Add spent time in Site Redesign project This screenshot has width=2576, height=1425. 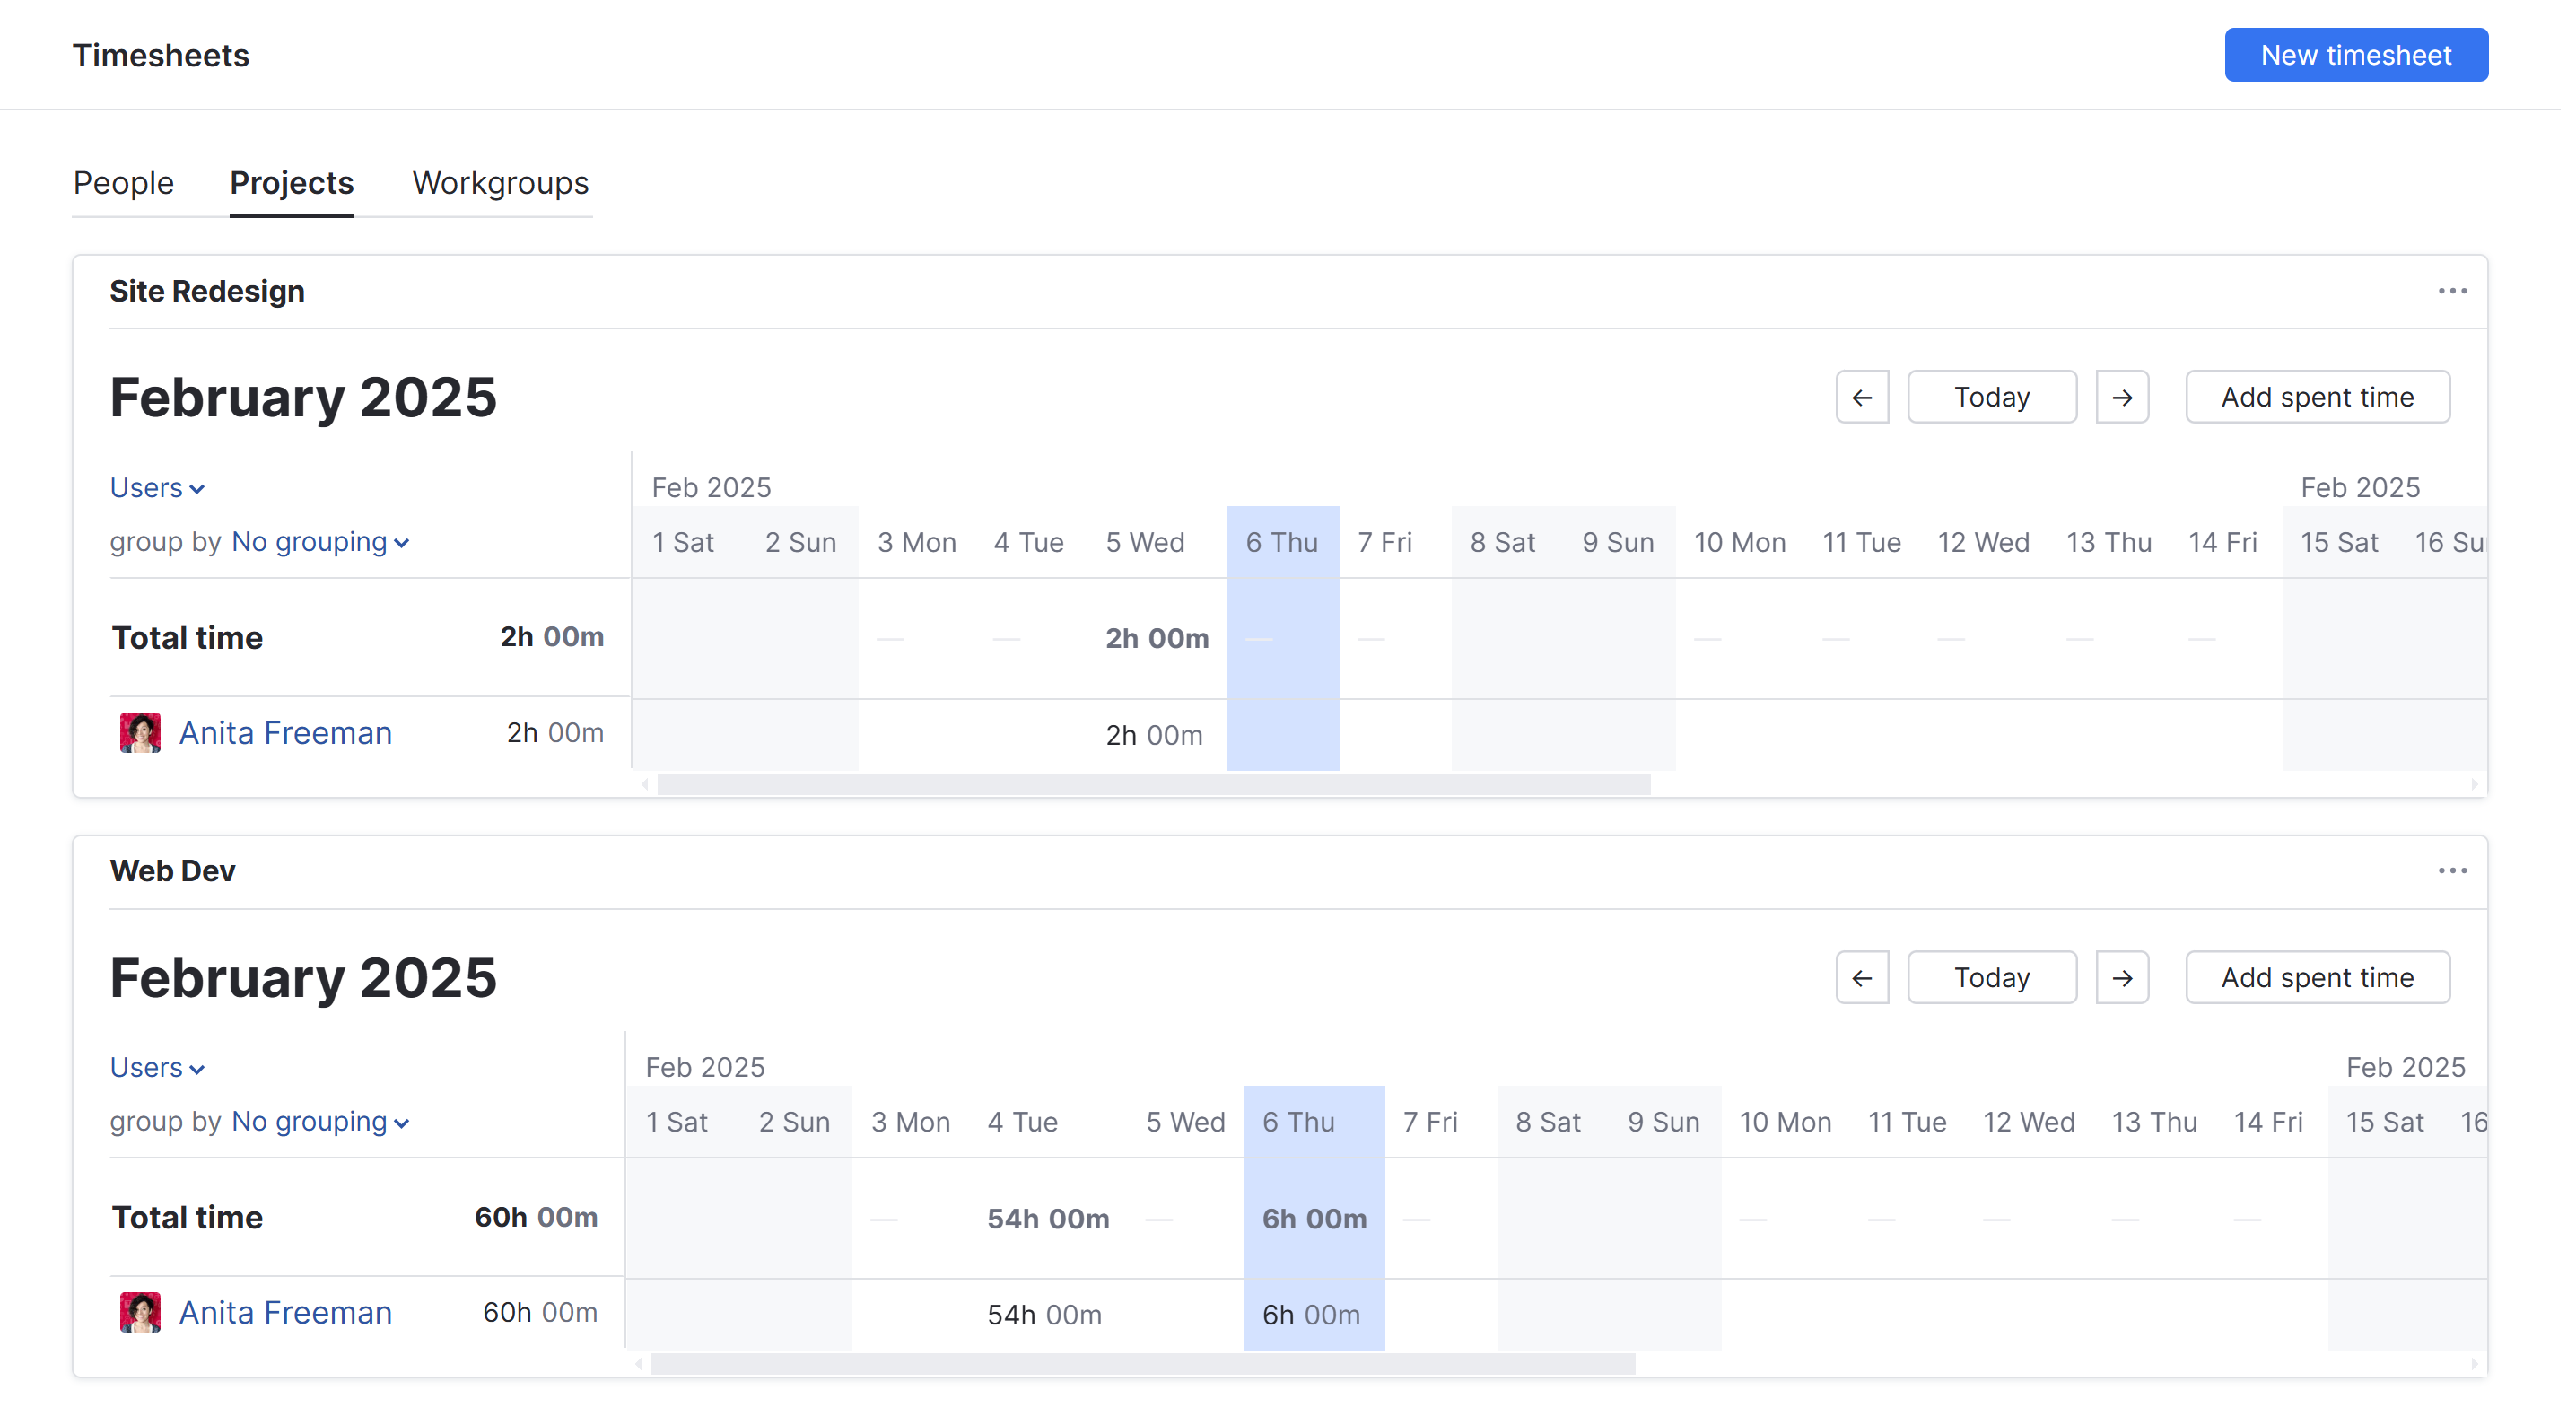[x=2317, y=397]
